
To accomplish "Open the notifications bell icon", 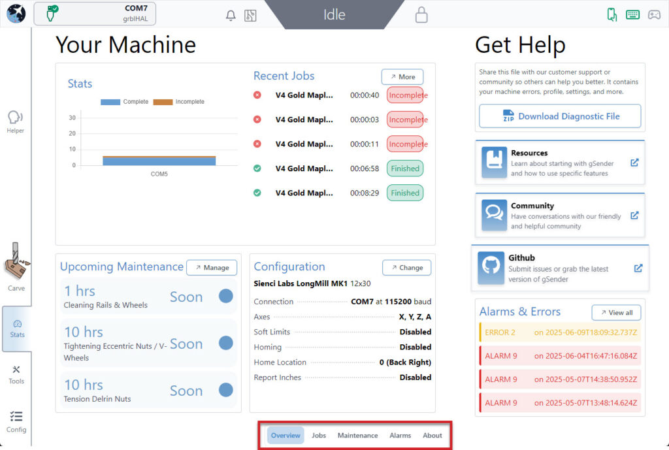I will (231, 16).
